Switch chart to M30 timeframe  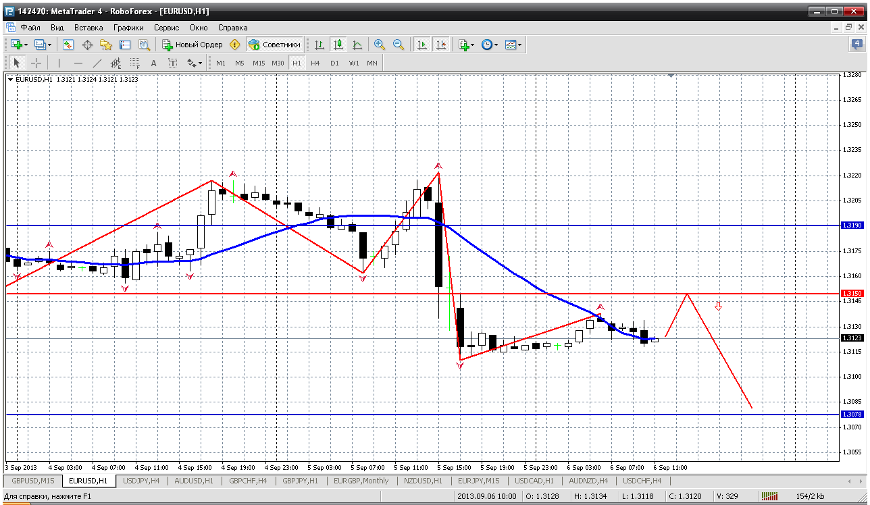click(278, 63)
